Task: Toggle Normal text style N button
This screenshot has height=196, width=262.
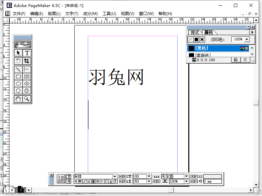Action: pos(76,181)
